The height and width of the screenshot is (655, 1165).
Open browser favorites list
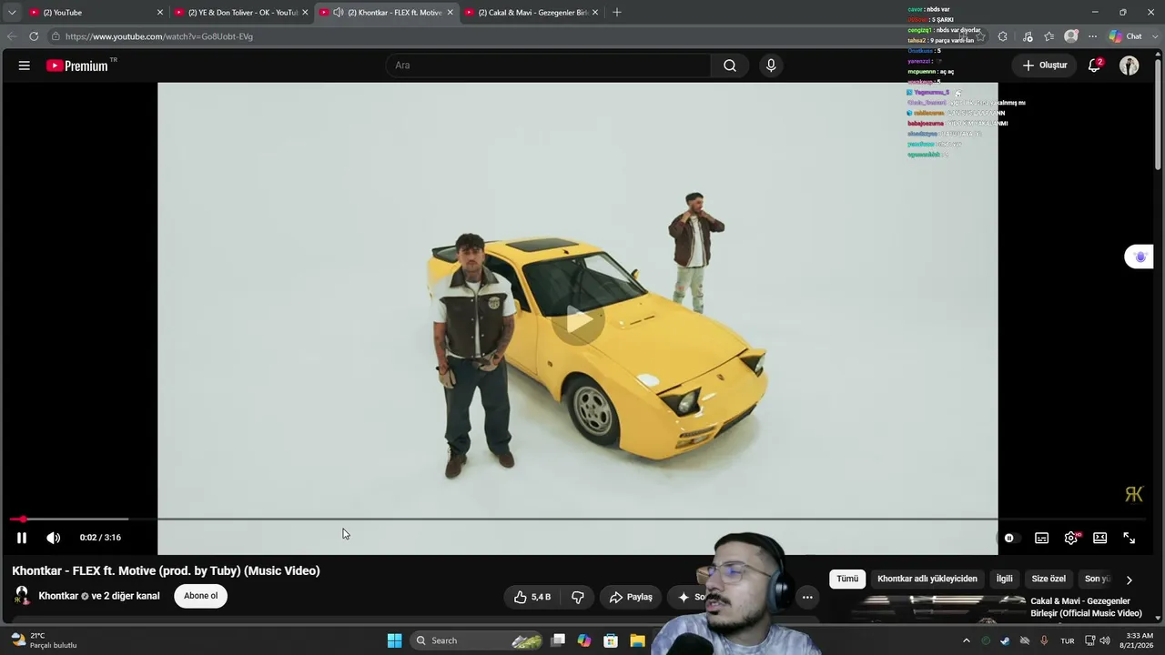pyautogui.click(x=1049, y=36)
